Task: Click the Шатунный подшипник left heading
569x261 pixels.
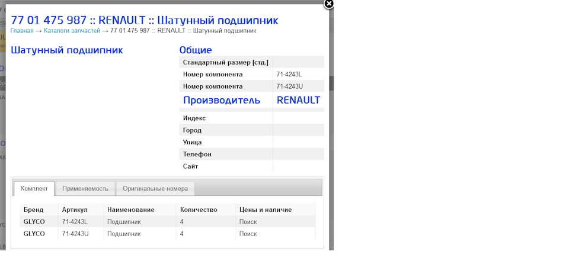Action: click(67, 50)
